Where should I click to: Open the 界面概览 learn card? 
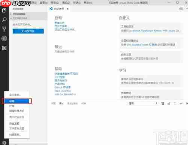click(x=152, y=95)
